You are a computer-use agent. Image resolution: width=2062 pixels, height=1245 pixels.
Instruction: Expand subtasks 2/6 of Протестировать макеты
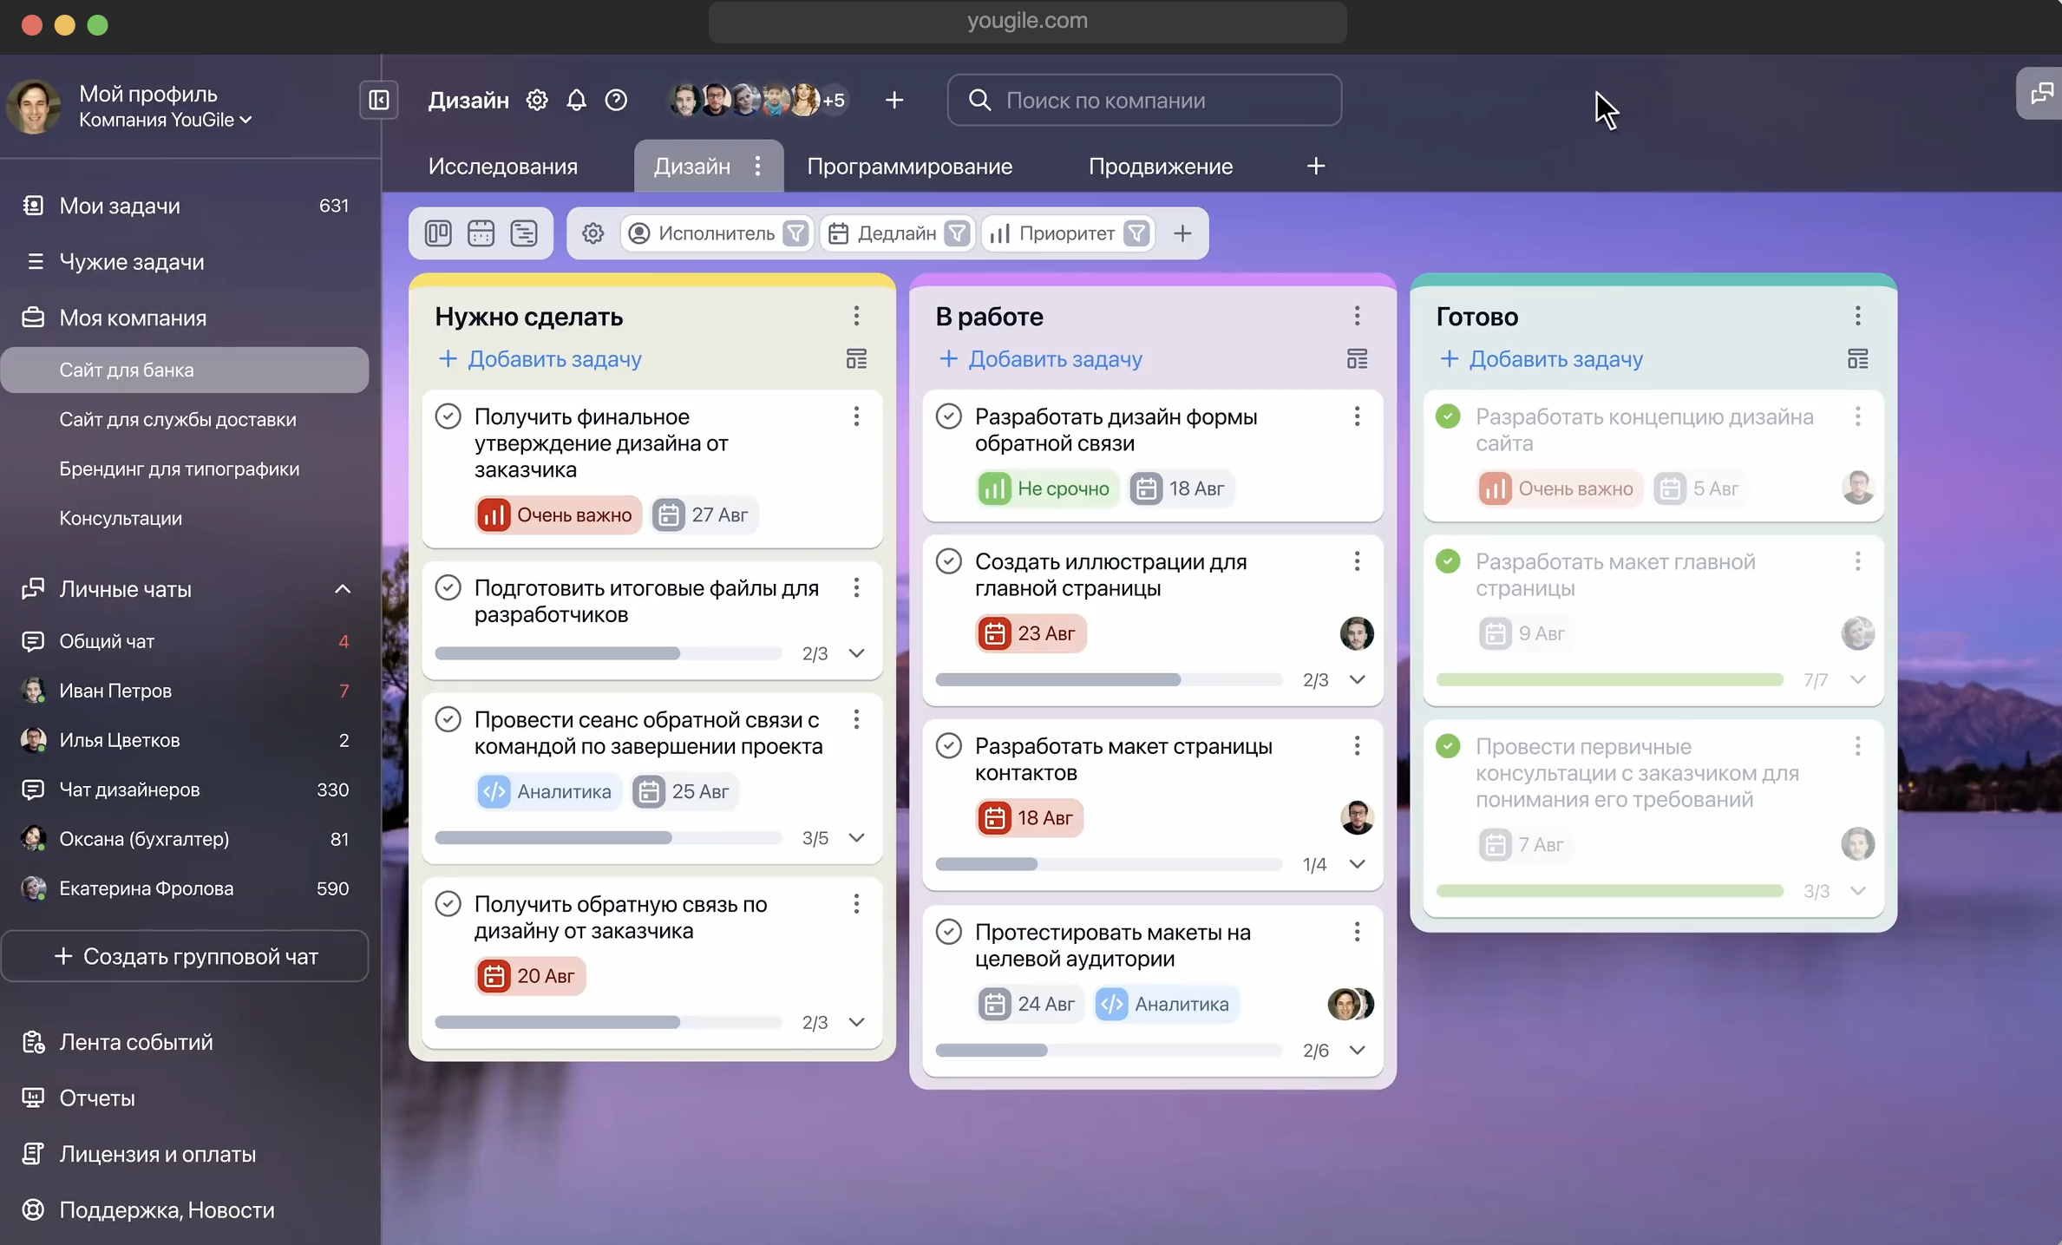coord(1358,1051)
